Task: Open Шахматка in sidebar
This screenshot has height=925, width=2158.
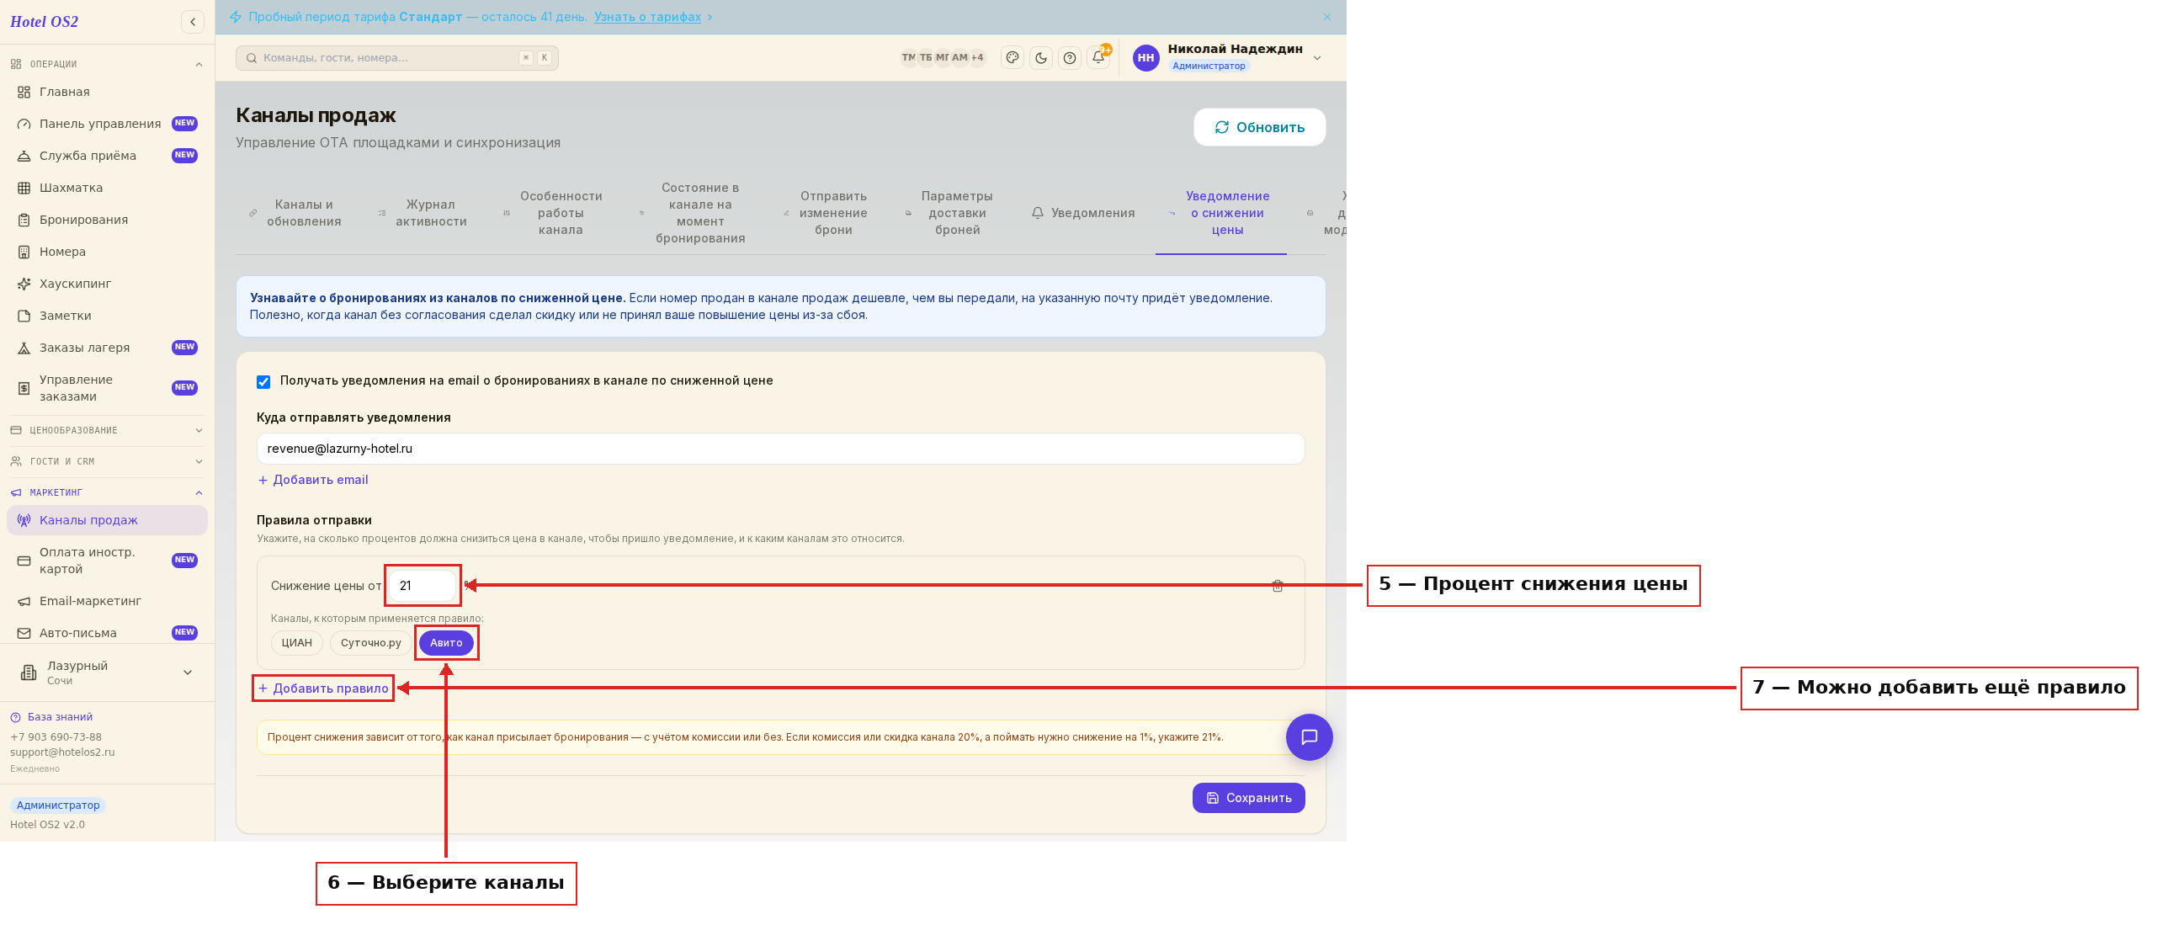Action: tap(107, 188)
